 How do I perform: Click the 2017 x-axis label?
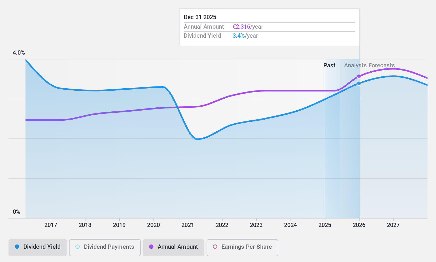tap(51, 225)
